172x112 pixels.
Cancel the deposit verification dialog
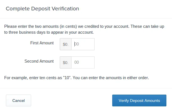point(19,100)
